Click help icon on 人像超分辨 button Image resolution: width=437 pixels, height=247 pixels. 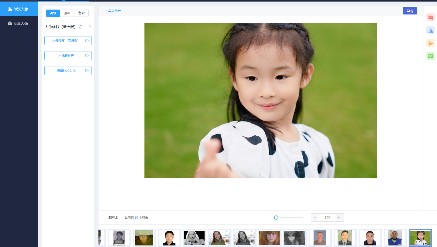coord(87,56)
